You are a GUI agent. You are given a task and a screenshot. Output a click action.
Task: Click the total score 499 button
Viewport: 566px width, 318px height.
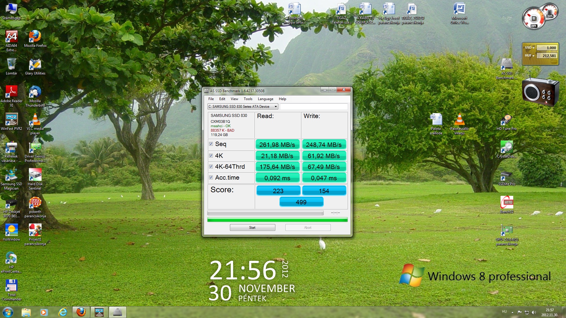[x=301, y=202]
